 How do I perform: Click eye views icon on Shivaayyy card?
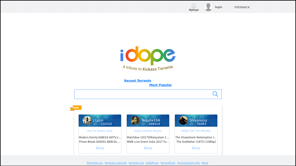192,124
